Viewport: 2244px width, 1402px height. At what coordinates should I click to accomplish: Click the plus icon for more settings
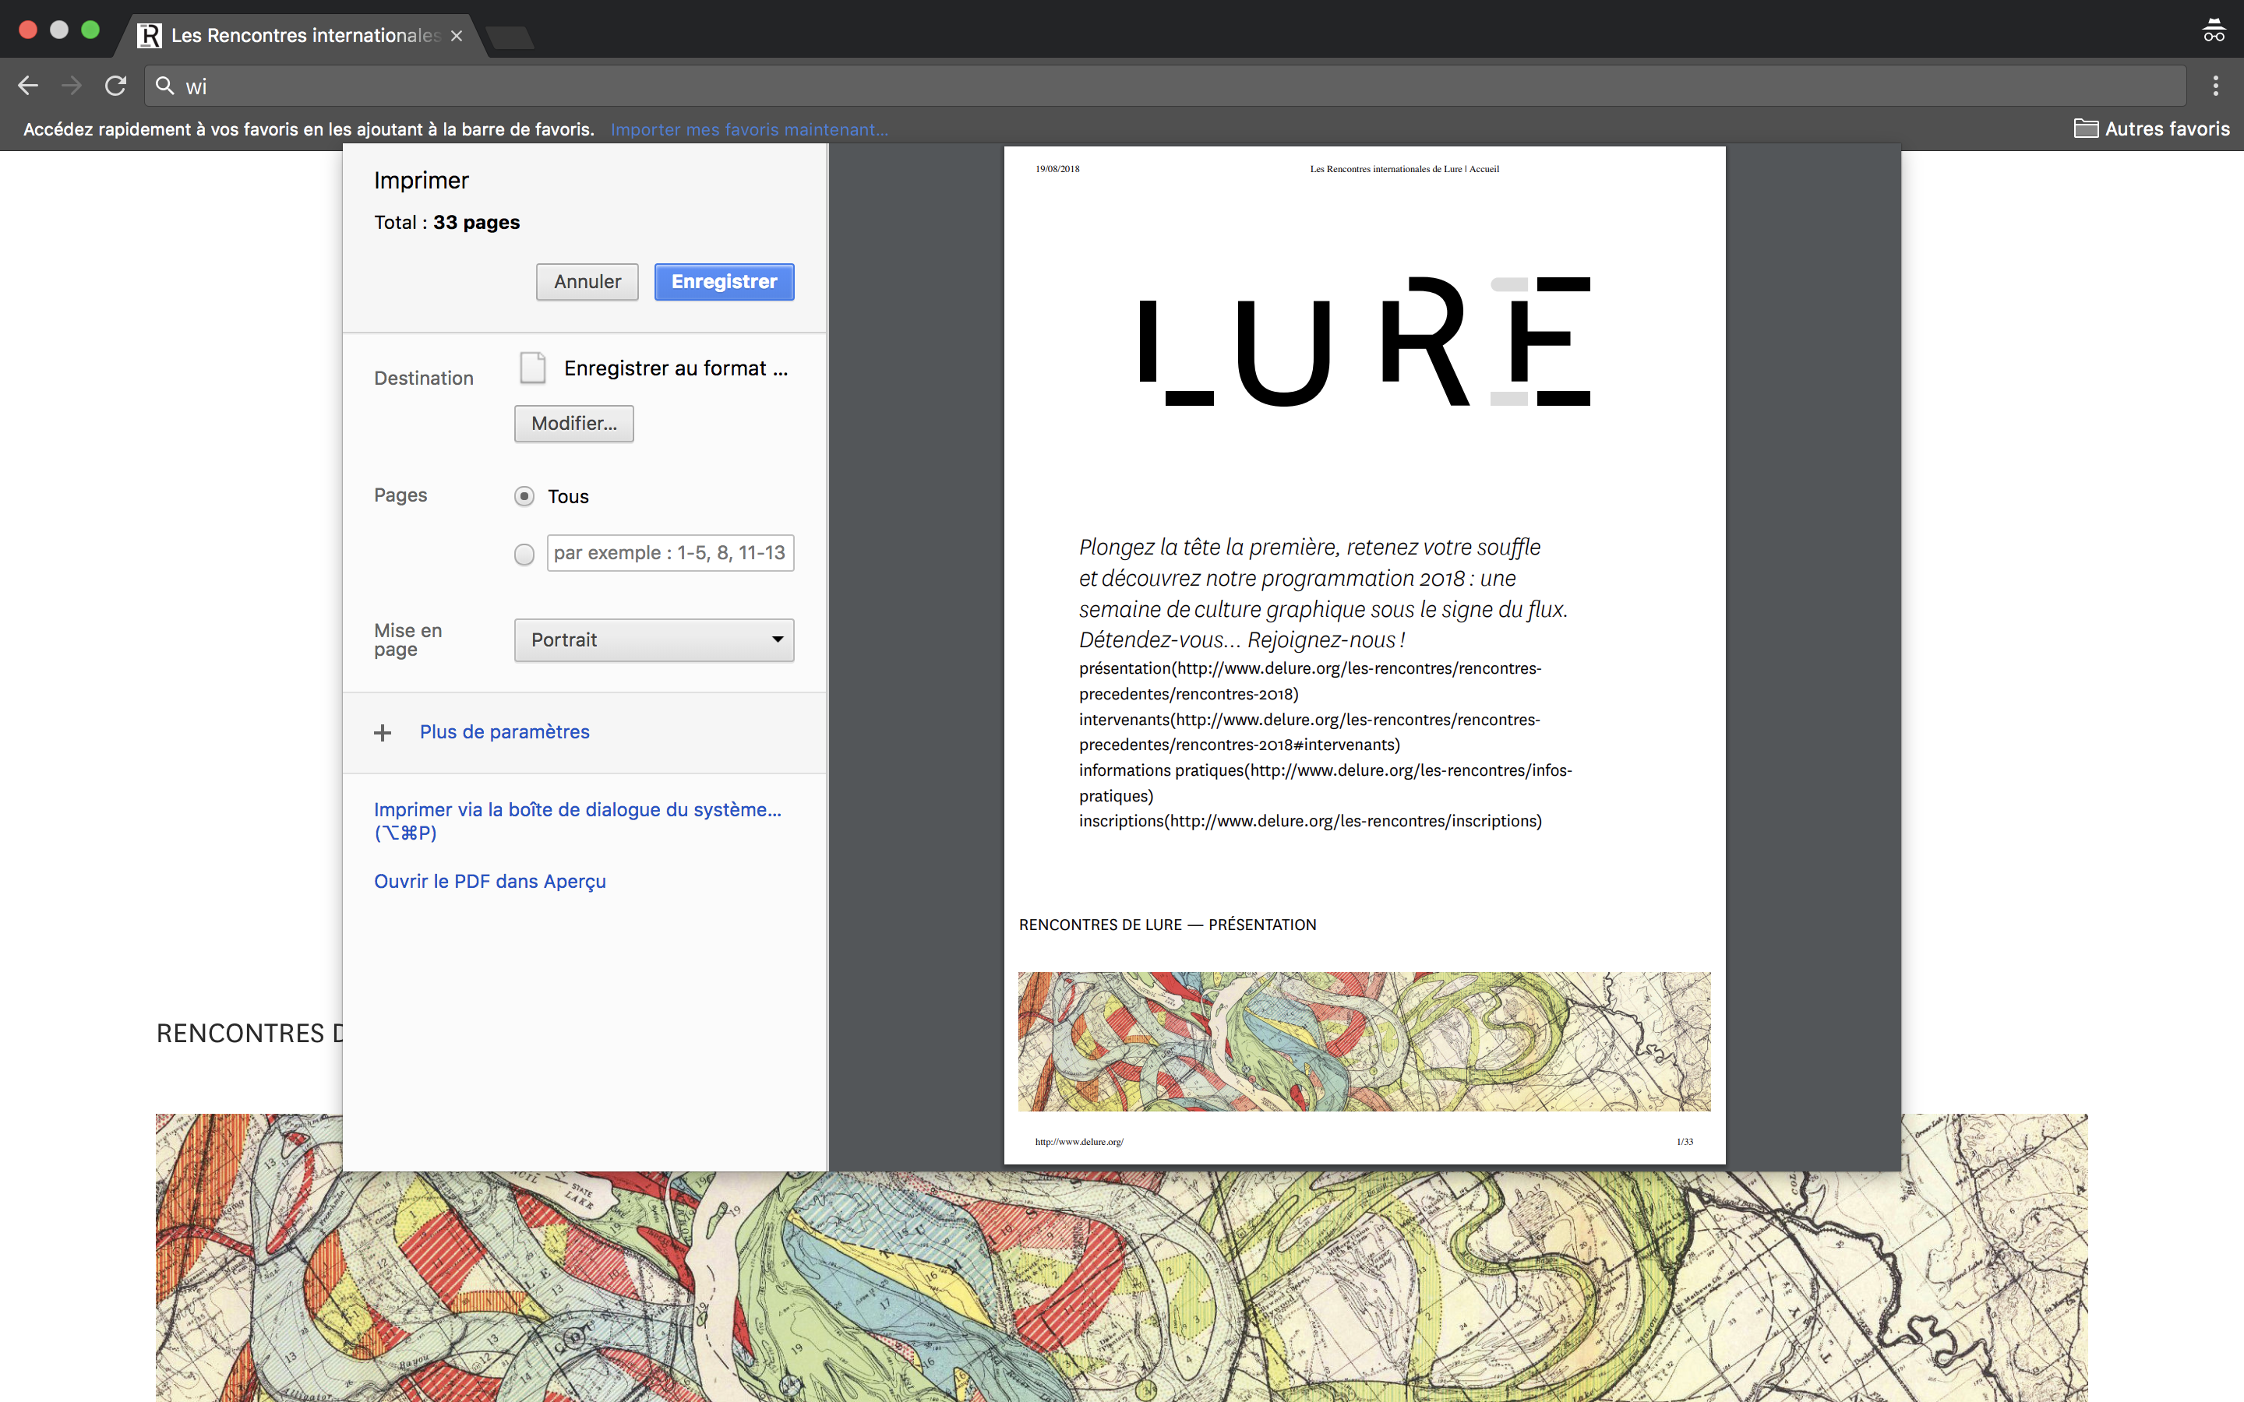(382, 732)
